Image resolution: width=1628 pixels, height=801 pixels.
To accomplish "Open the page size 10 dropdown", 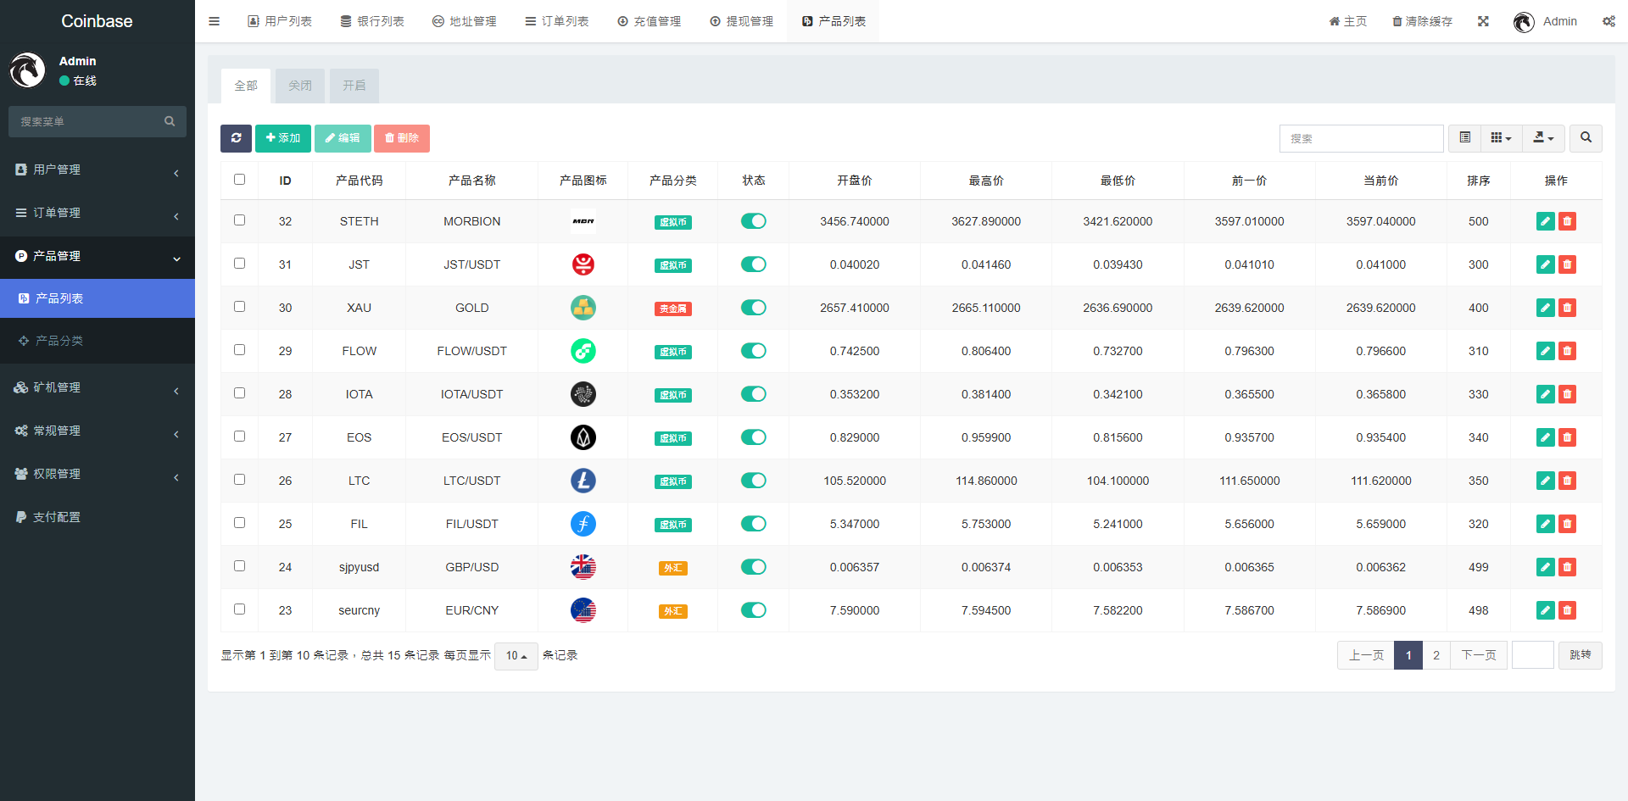I will tap(516, 655).
